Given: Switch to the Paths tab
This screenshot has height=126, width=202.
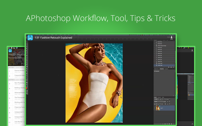Looking at the screenshot, I should point(163,97).
